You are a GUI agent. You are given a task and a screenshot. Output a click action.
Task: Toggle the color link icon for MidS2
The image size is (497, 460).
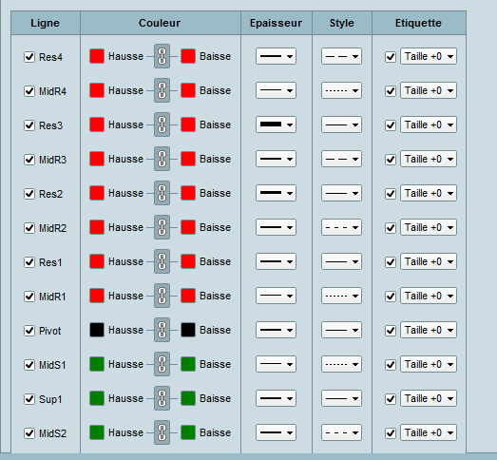tap(162, 432)
